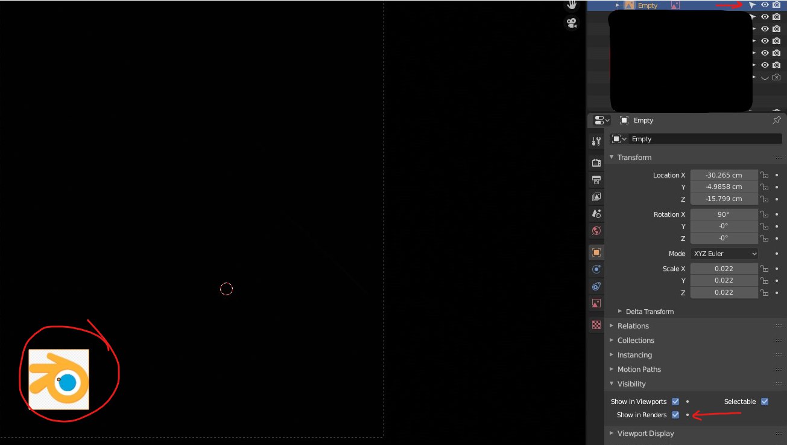The width and height of the screenshot is (787, 445).
Task: Click the drag handle on the Transform panel header
Action: (779, 157)
